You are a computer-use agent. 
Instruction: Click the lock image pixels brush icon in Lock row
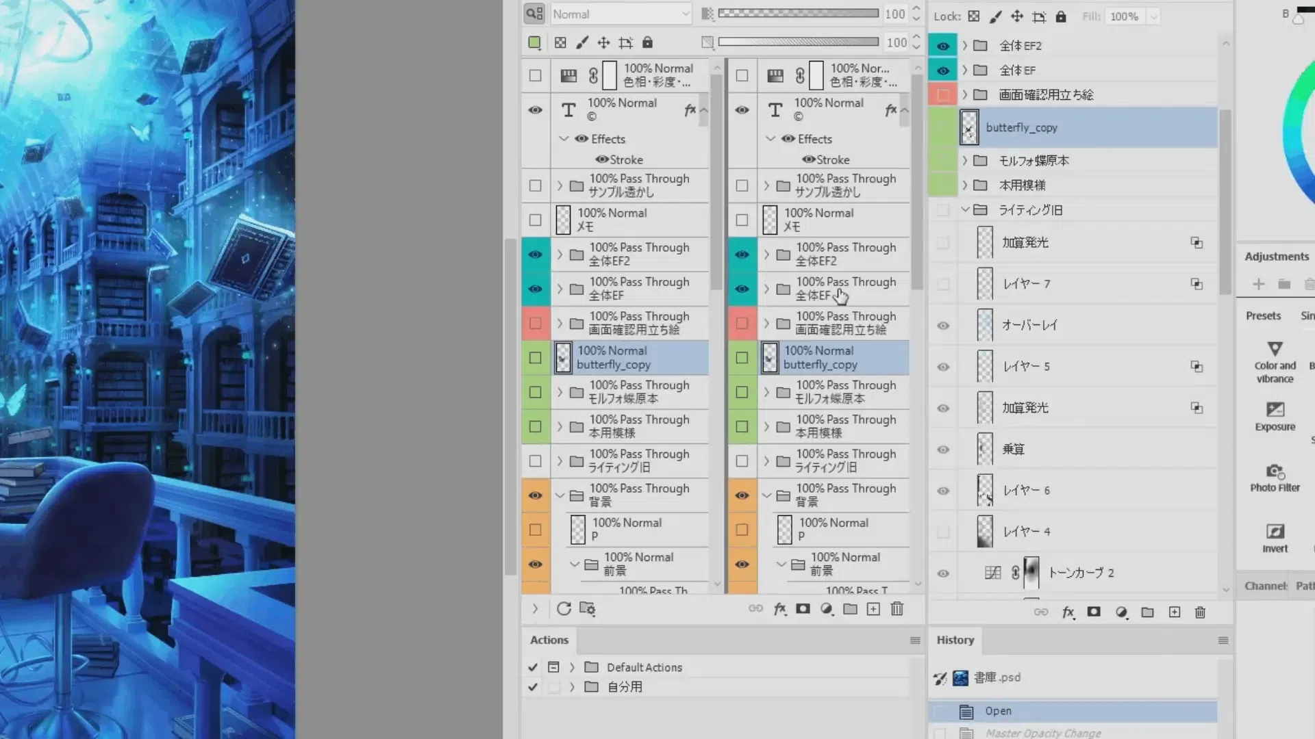[x=995, y=16]
